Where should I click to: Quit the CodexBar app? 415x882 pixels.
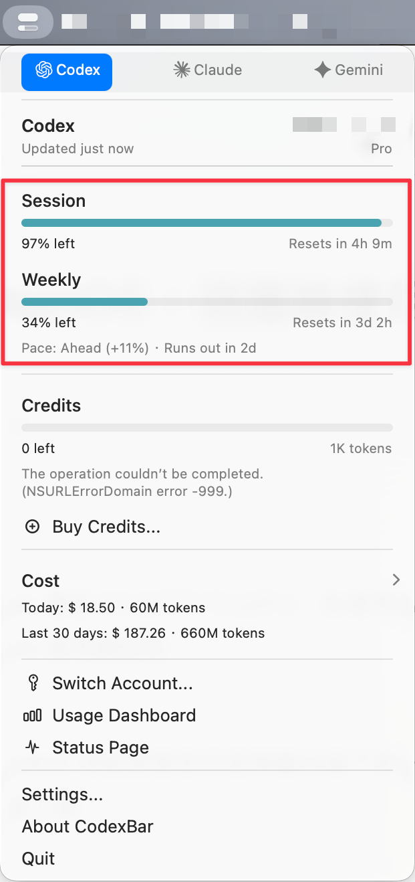point(37,859)
